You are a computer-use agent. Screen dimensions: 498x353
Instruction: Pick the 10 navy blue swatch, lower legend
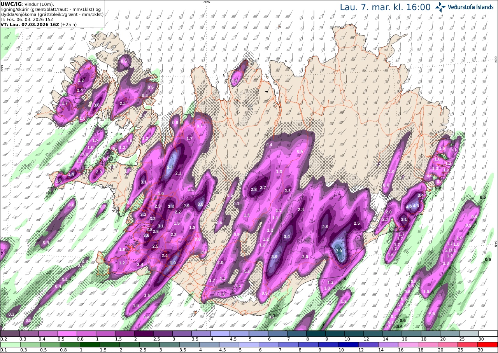(x=348, y=344)
